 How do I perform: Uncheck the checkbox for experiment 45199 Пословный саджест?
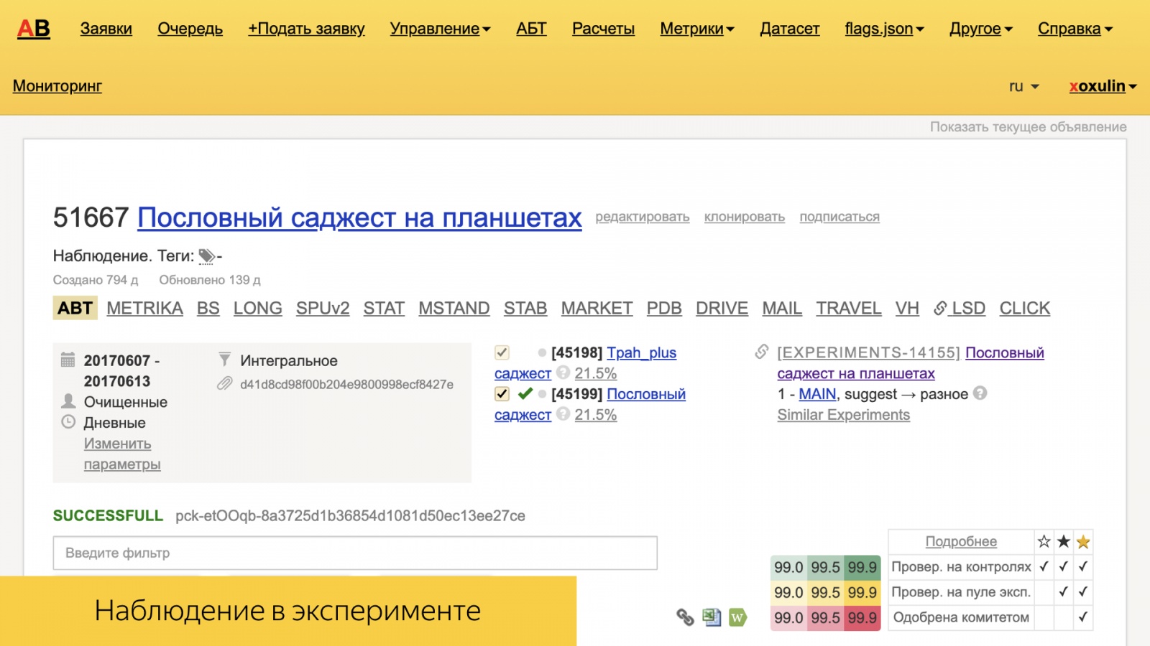click(x=502, y=393)
